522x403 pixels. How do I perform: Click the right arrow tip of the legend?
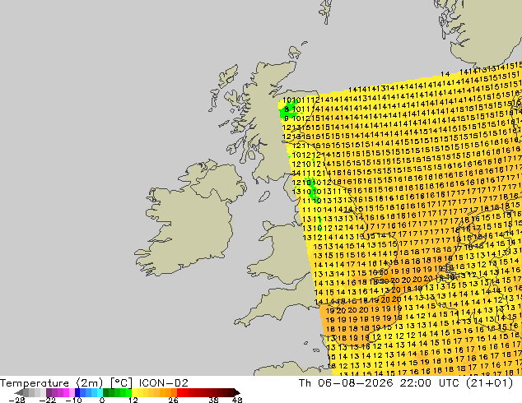click(x=237, y=393)
